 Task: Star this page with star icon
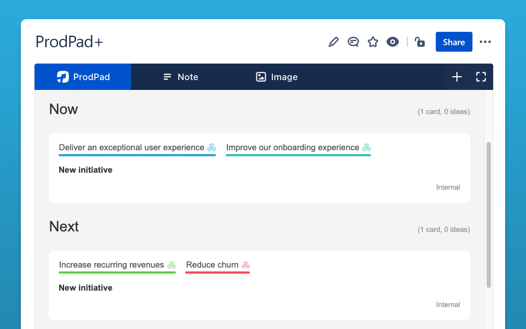click(373, 42)
